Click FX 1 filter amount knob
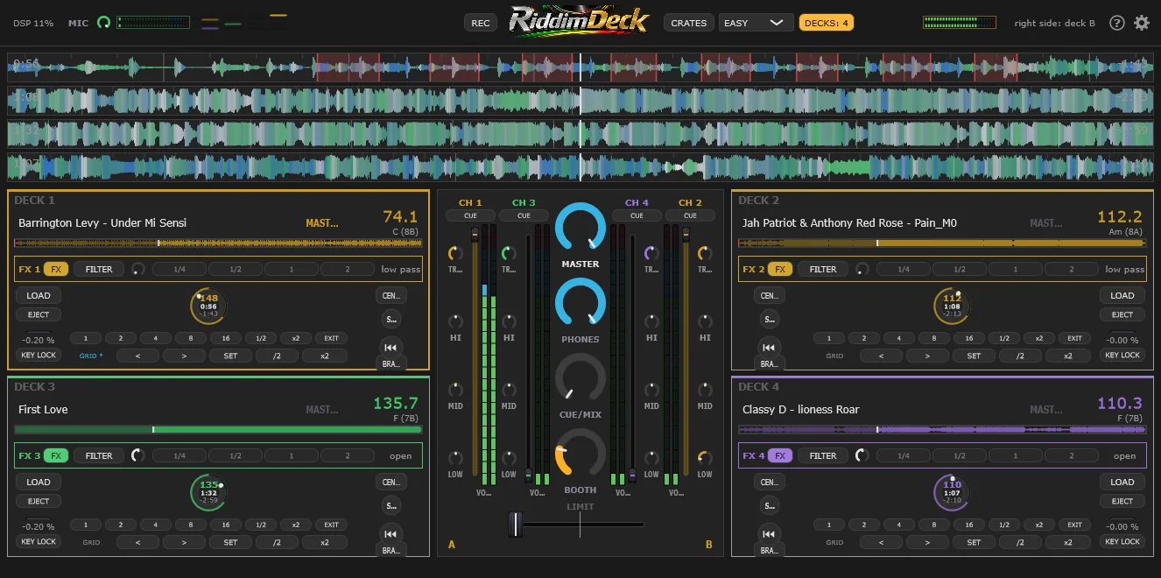 [x=137, y=269]
